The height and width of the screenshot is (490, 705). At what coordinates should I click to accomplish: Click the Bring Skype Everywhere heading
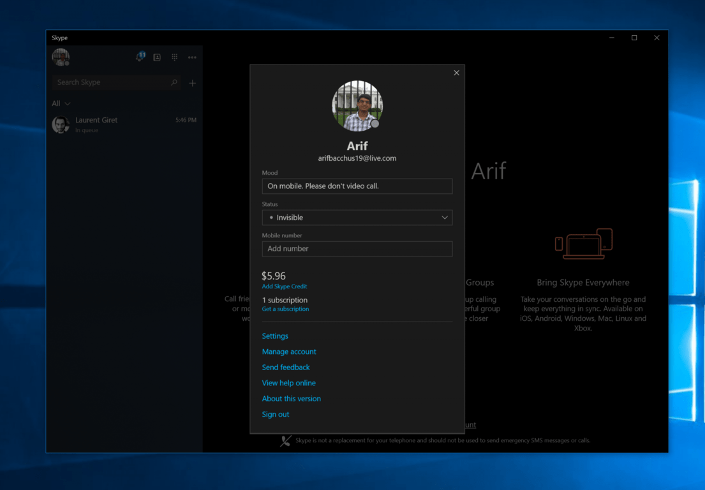583,282
